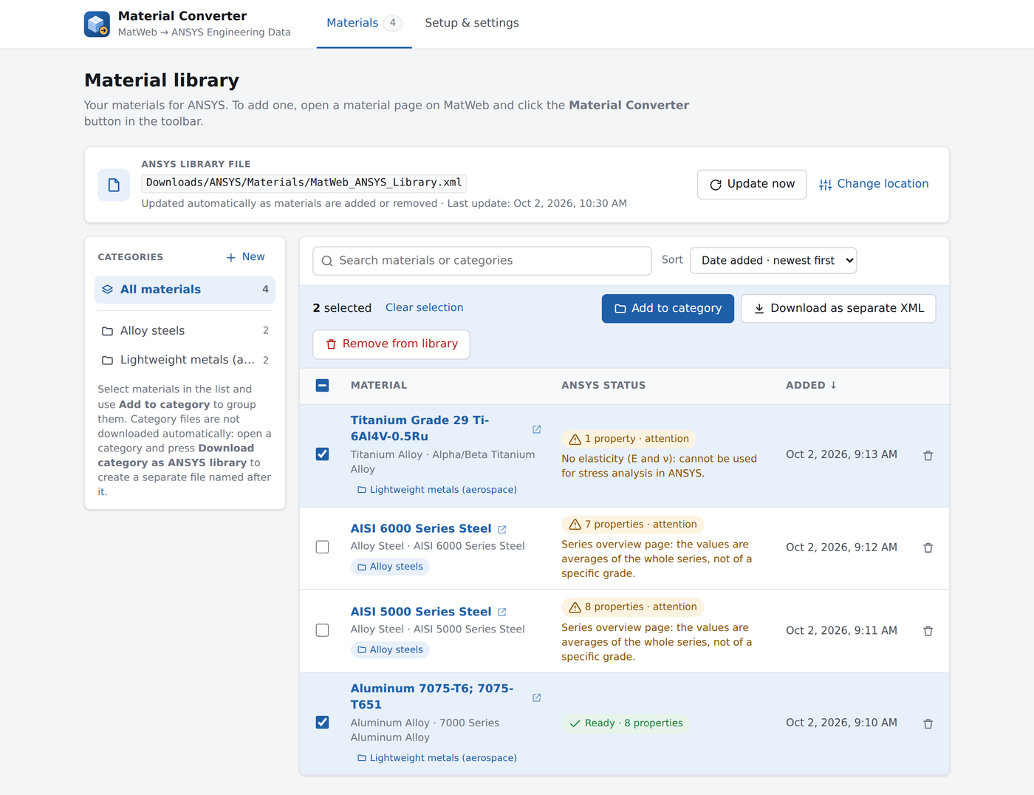Viewport: 1034px width, 795px height.
Task: Click the Ready · 8 properties badge
Action: (x=626, y=723)
